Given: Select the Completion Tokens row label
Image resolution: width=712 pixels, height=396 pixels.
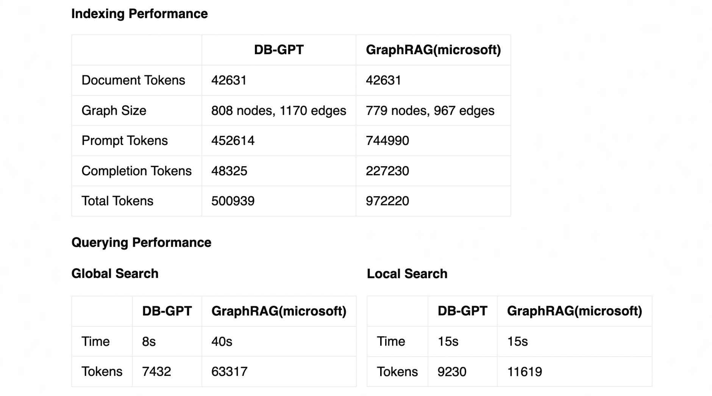Looking at the screenshot, I should 136,171.
